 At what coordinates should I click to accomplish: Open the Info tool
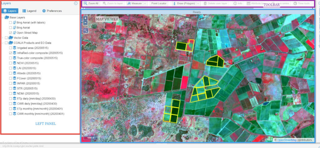click(238, 3)
